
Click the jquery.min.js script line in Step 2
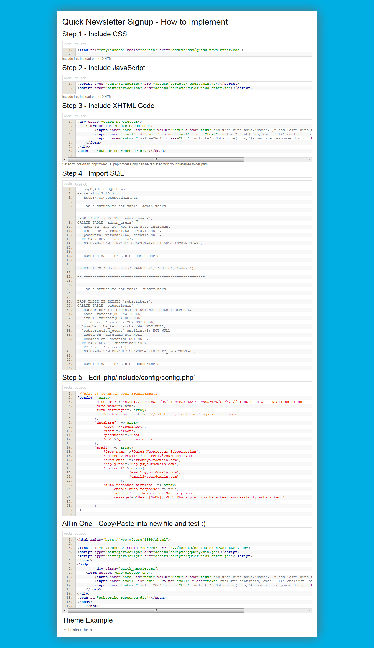point(158,84)
